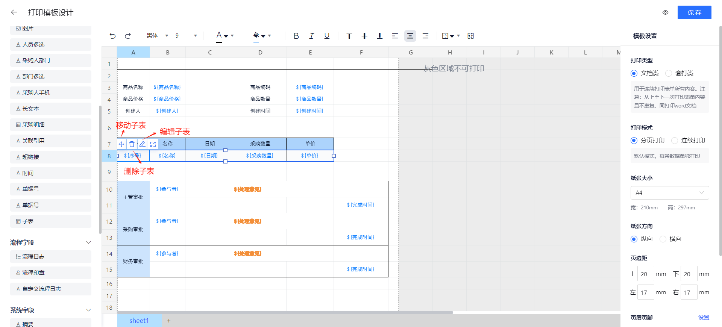Align text center horizontally
Viewport: 722px width, 327px height.
pyautogui.click(x=410, y=36)
